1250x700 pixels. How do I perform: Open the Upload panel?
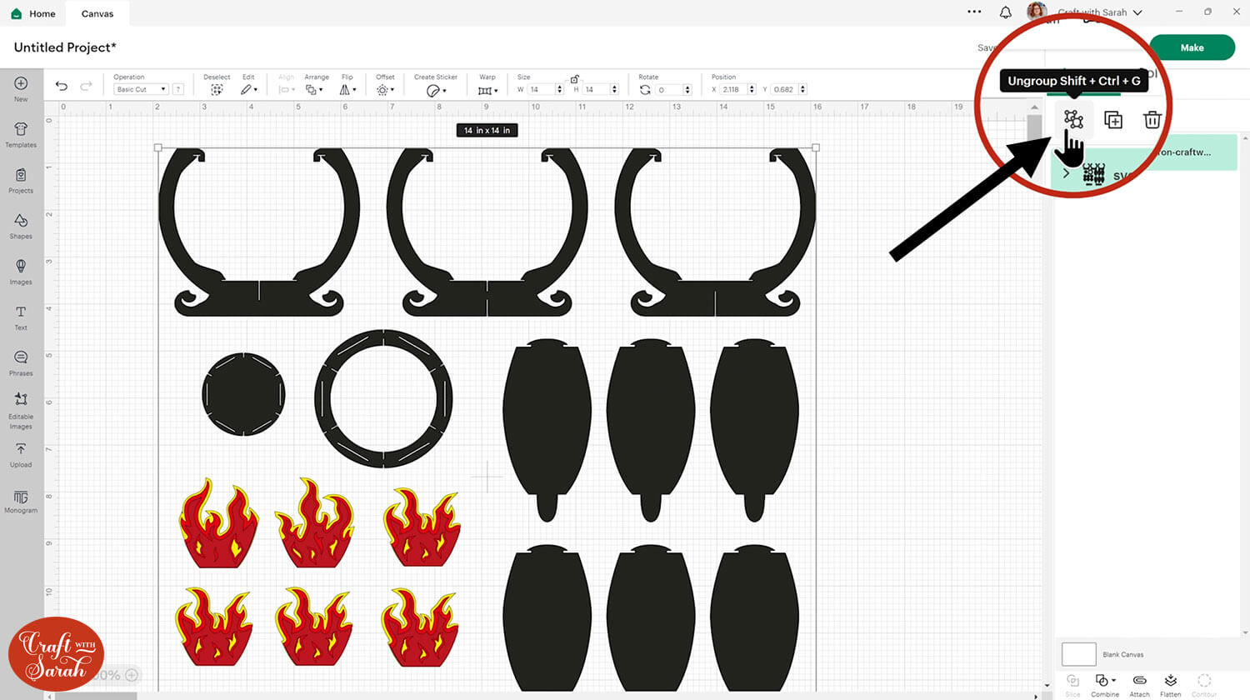pyautogui.click(x=21, y=454)
